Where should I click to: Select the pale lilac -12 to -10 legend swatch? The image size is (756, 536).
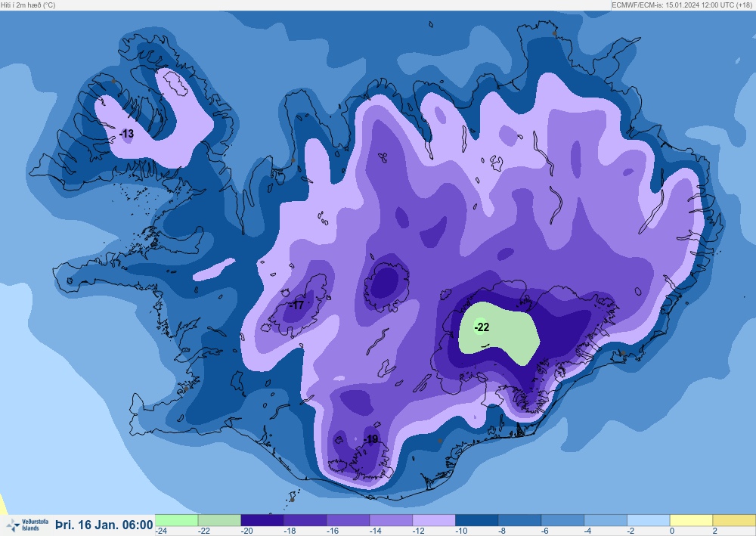tap(433, 520)
